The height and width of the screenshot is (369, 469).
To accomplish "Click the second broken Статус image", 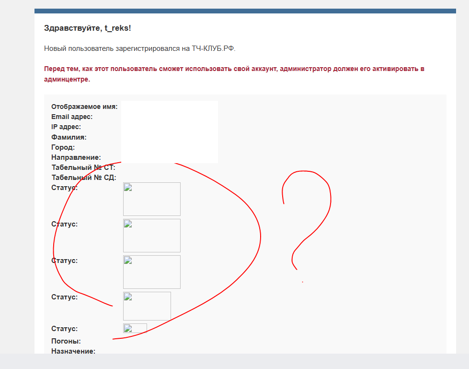I will pyautogui.click(x=151, y=235).
